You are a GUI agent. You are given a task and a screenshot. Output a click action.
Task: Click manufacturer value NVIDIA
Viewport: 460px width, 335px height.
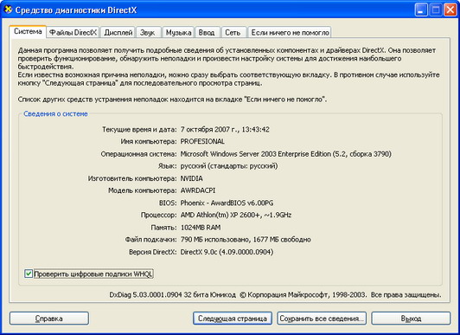click(192, 178)
